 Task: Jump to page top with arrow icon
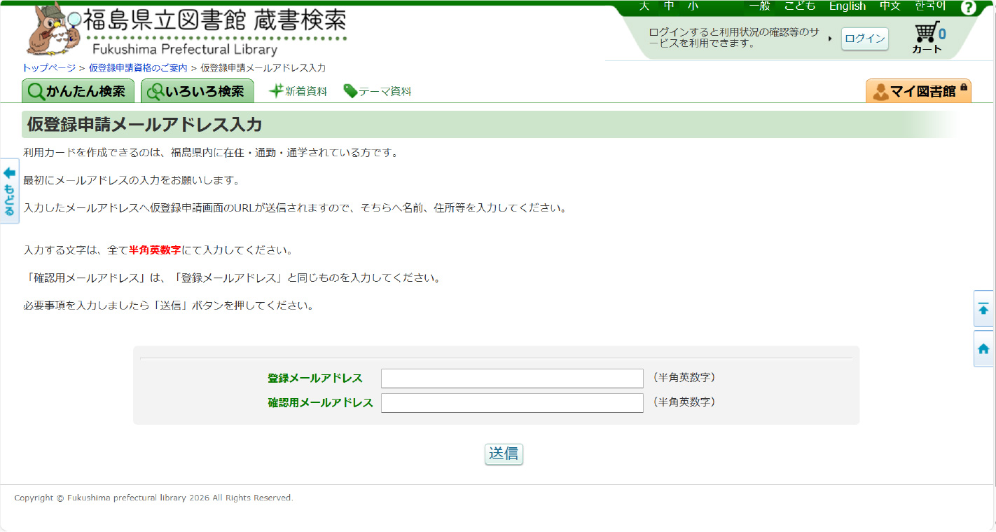coord(983,308)
